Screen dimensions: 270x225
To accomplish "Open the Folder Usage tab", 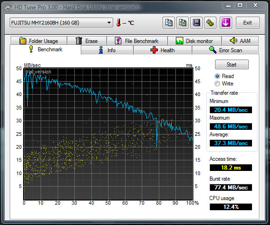I will point(39,41).
